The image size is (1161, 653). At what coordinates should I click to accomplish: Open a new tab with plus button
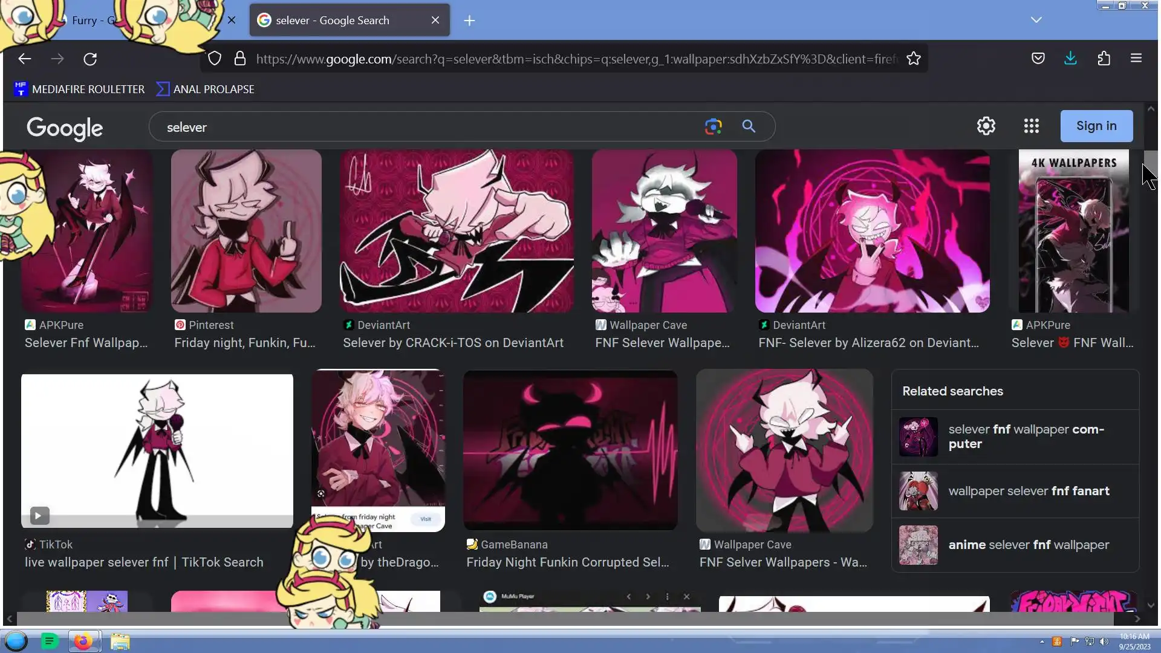pos(469,21)
